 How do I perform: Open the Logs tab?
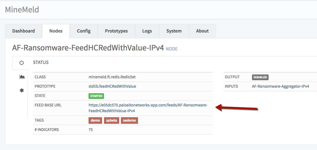click(147, 31)
